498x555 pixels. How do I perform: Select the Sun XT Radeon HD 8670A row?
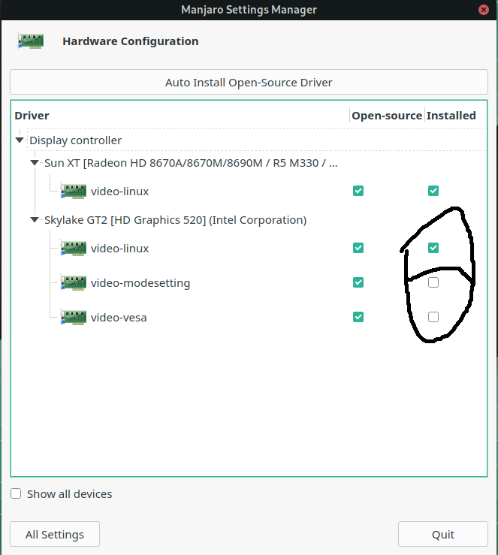click(191, 163)
